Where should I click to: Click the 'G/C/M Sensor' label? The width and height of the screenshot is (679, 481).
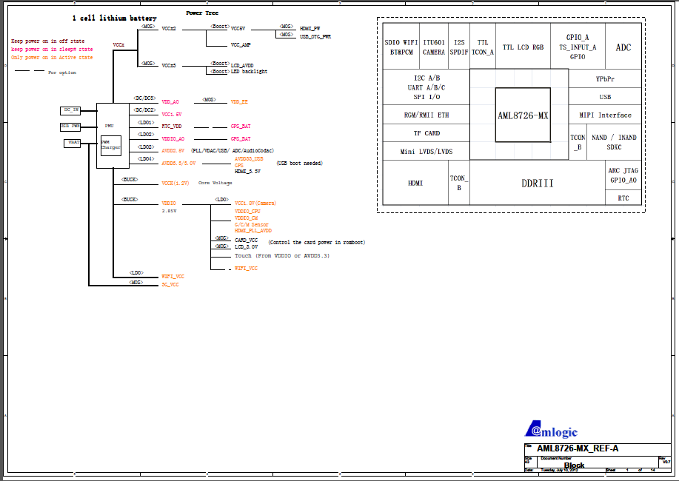pyautogui.click(x=252, y=225)
